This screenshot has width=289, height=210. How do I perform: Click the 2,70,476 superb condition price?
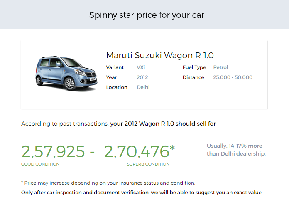click(137, 152)
